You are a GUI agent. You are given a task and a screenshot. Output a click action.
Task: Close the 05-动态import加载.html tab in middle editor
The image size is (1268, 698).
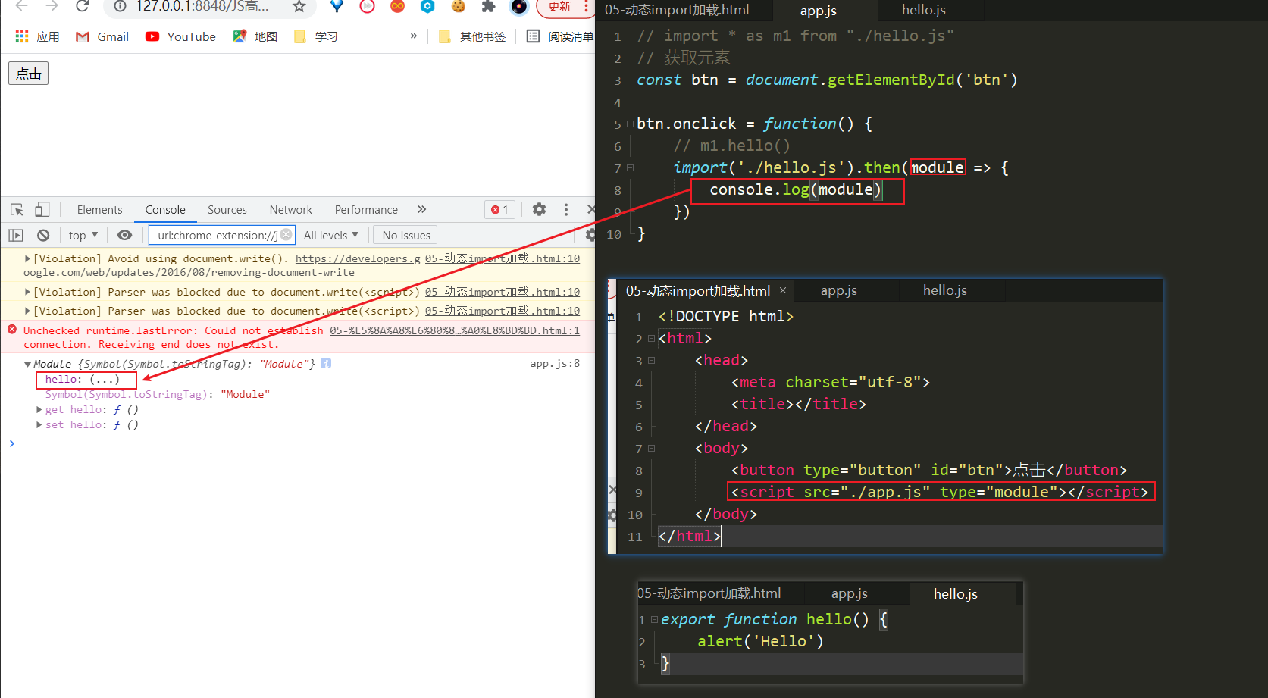point(783,290)
